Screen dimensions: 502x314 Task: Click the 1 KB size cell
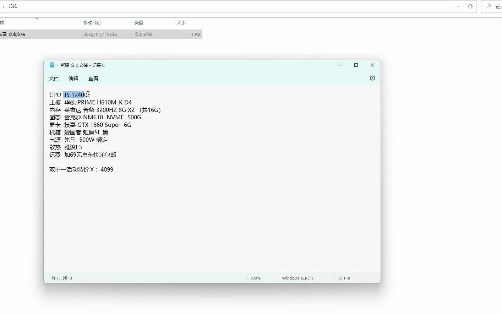[196, 34]
